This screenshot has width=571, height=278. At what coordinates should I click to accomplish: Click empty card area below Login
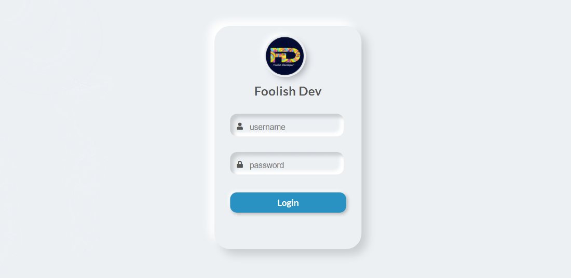pos(288,231)
